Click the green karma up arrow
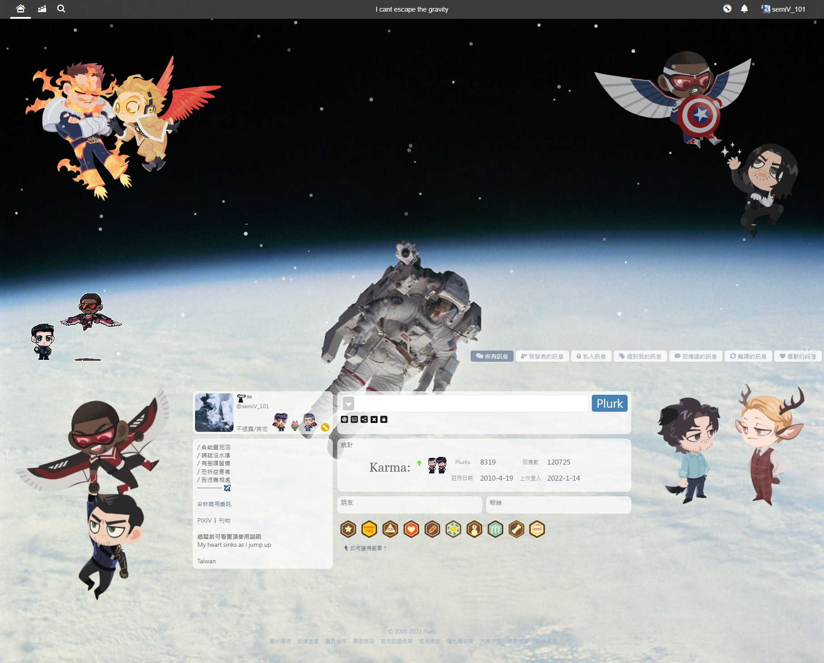 click(419, 463)
